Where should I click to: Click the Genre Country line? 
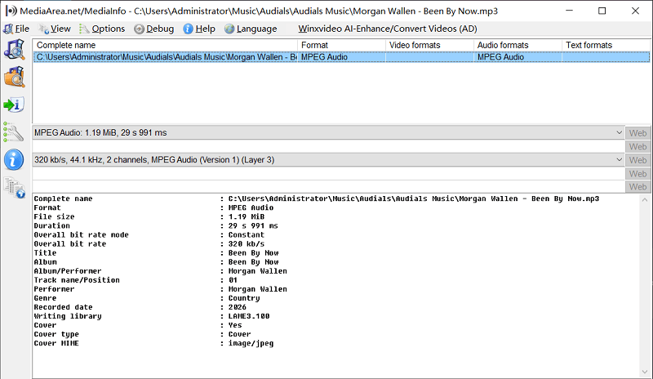pos(147,298)
